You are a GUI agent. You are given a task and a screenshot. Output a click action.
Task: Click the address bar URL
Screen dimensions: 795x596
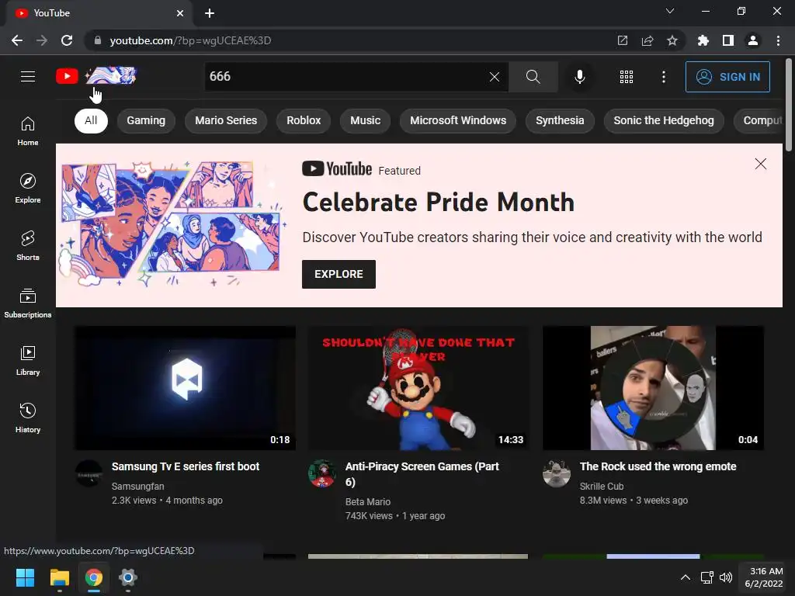[191, 40]
